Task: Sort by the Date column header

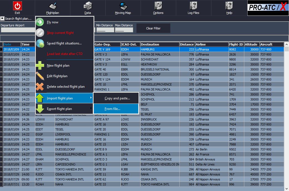Action: 12,44
